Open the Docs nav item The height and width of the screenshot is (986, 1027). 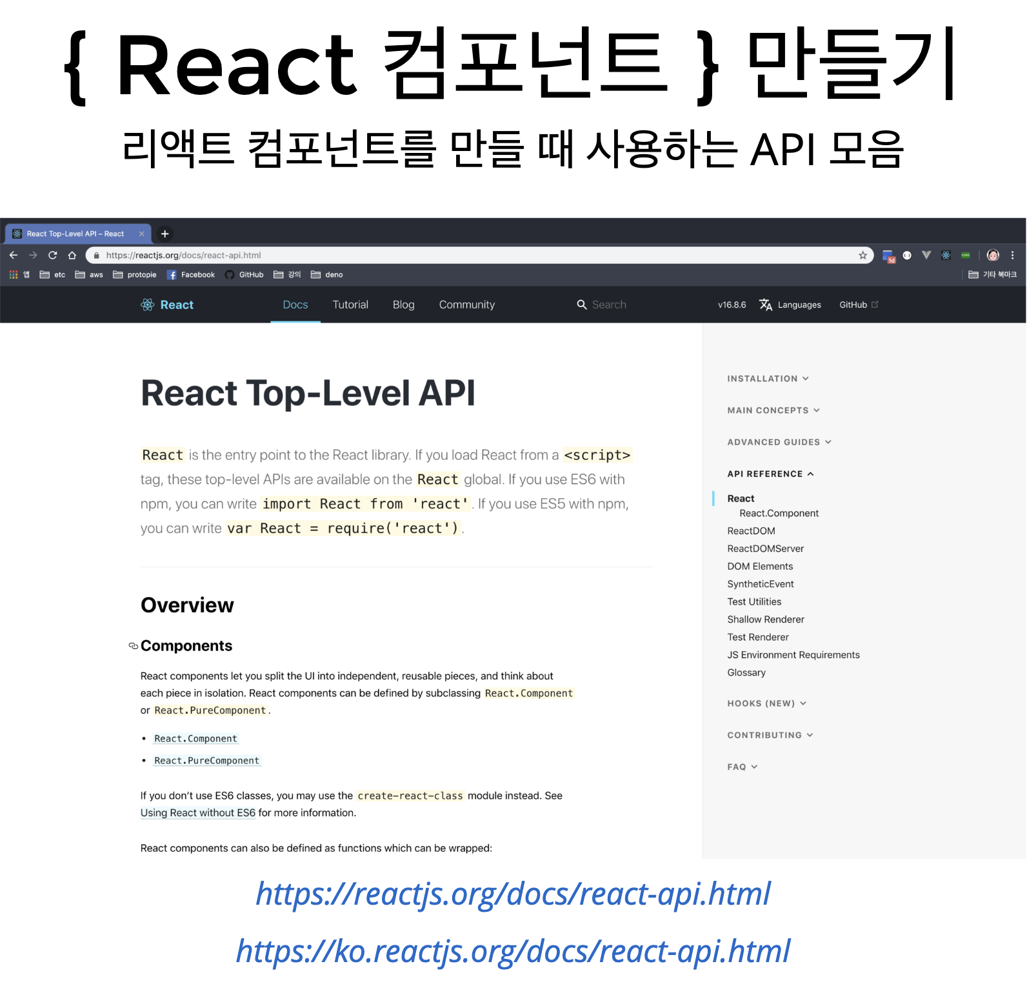point(295,305)
